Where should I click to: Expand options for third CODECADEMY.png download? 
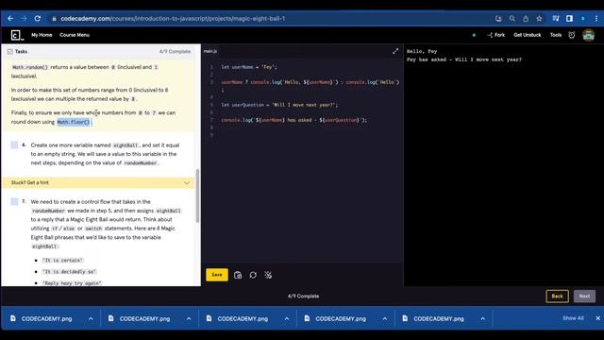287,319
